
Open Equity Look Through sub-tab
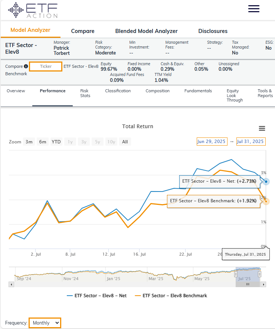(x=235, y=96)
